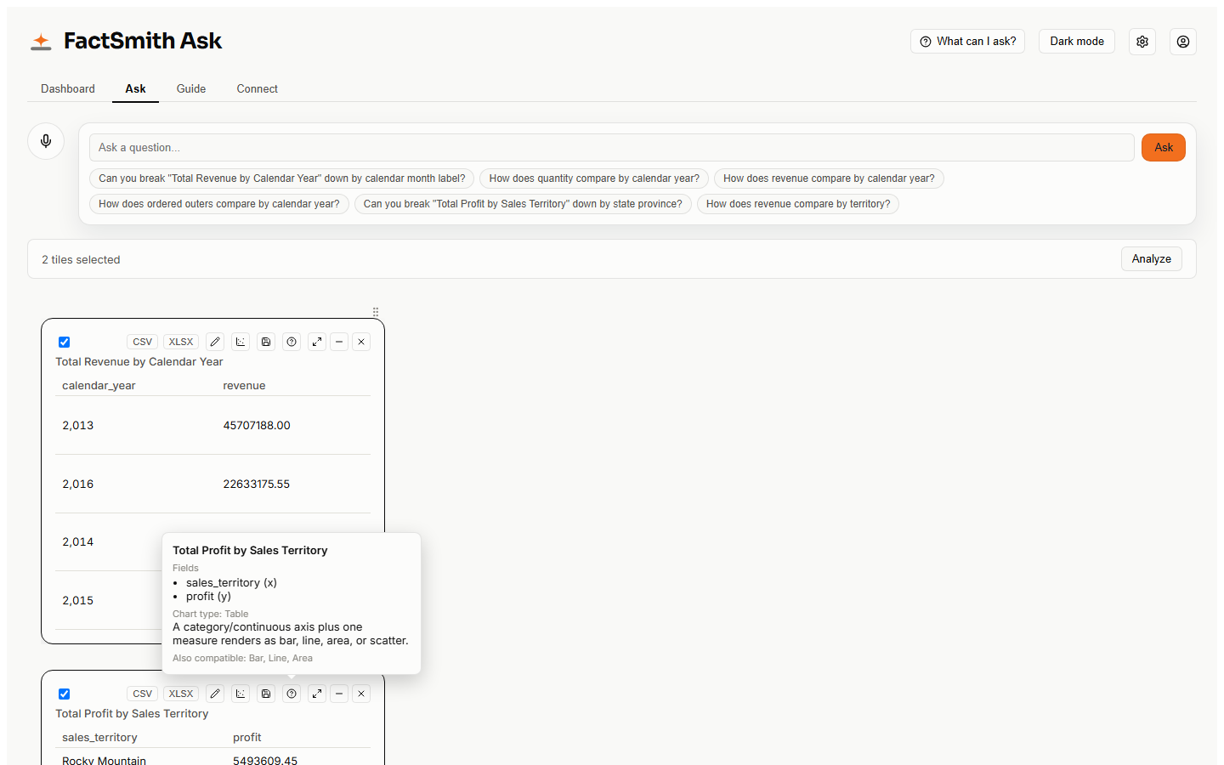This screenshot has width=1224, height=765.
Task: Select revenue value 45707188.00
Action: (257, 425)
